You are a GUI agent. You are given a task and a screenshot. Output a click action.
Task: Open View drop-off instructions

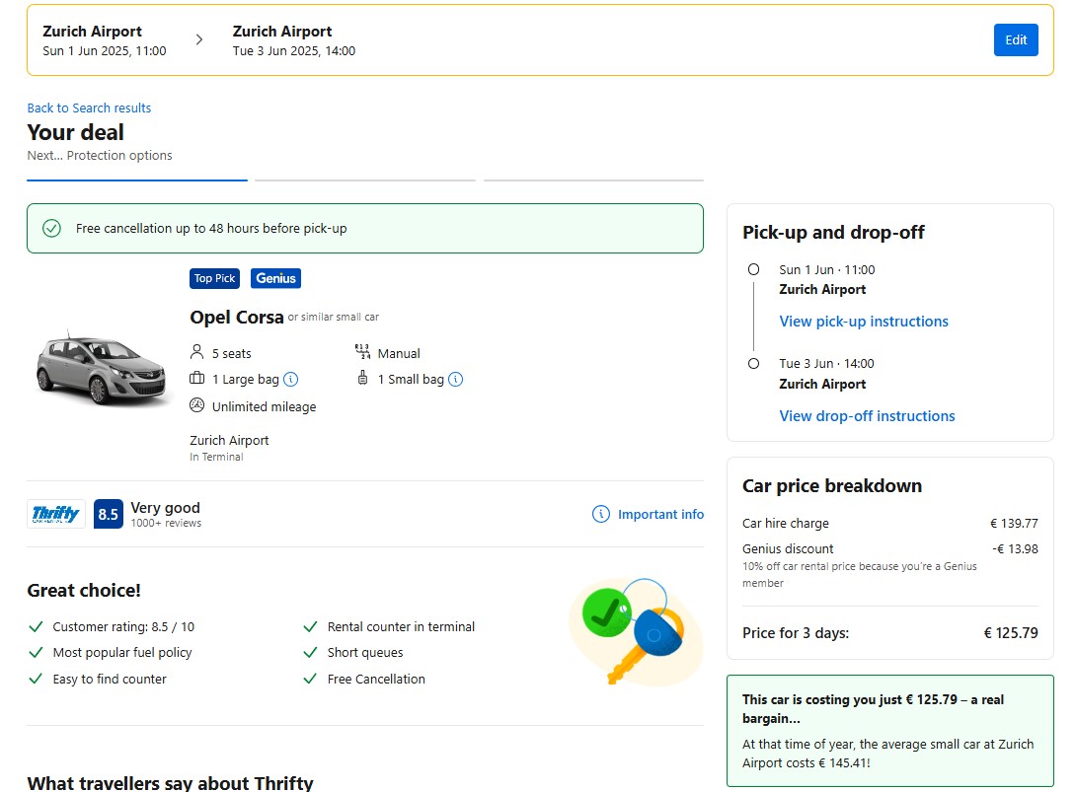tap(867, 416)
